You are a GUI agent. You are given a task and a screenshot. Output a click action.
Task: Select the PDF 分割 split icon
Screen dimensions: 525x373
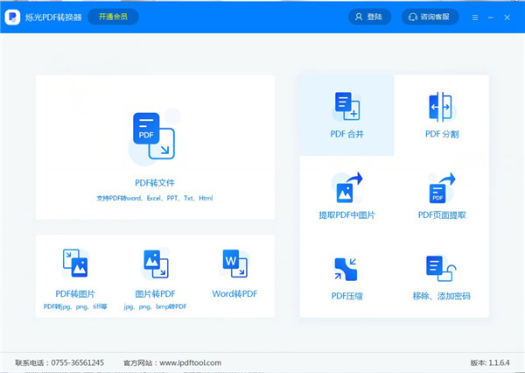[x=441, y=107]
